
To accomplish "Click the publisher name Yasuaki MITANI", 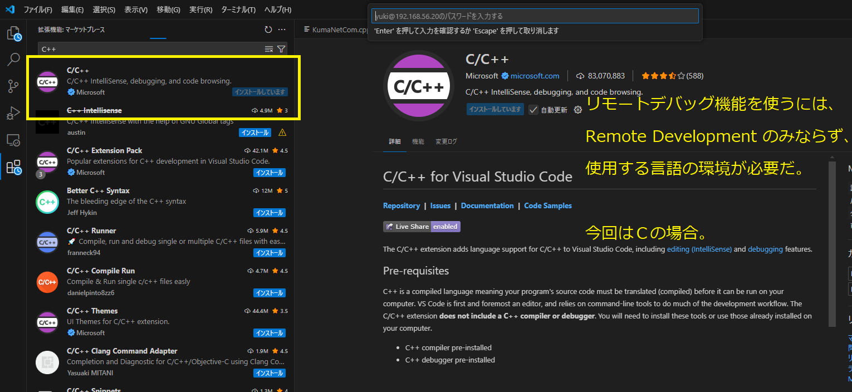I will (x=90, y=373).
